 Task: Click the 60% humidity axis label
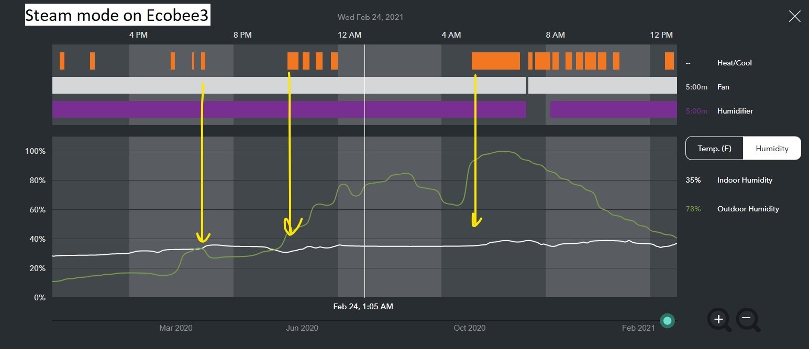(38, 210)
